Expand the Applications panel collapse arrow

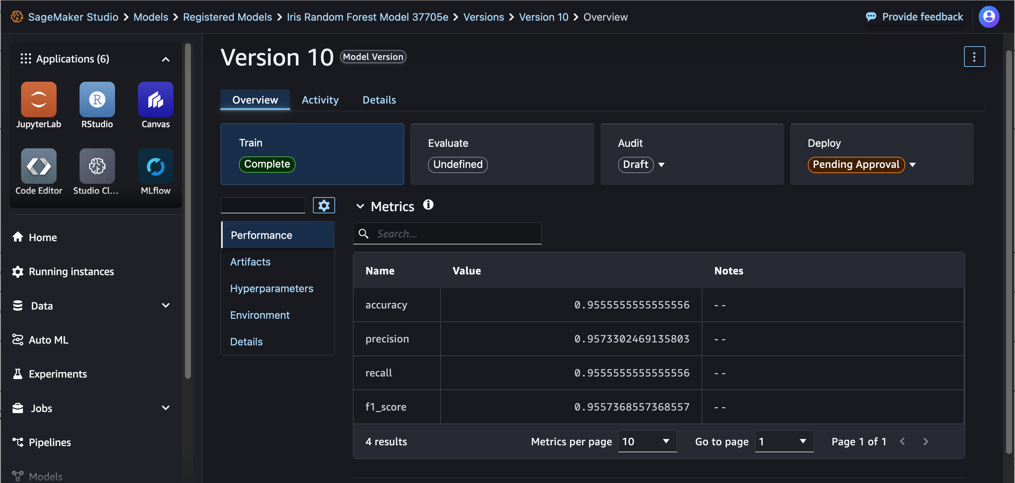[166, 59]
